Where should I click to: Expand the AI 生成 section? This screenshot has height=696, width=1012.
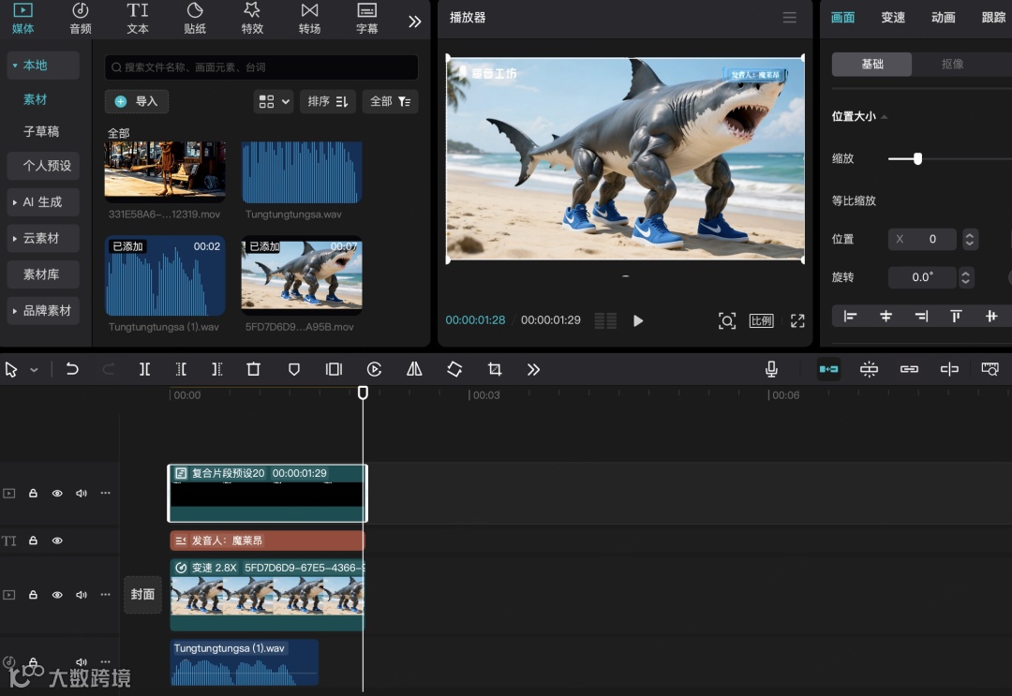click(41, 202)
